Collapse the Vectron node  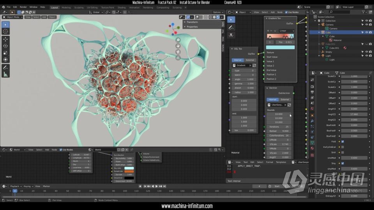point(267,88)
